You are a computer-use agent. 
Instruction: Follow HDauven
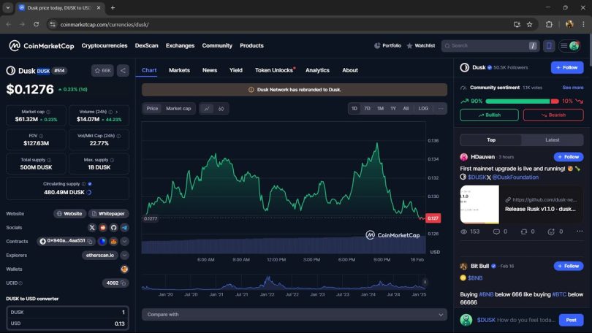[x=569, y=157]
